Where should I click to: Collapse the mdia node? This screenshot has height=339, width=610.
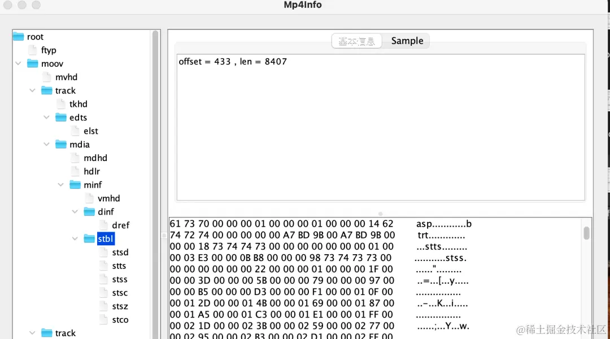(x=47, y=144)
